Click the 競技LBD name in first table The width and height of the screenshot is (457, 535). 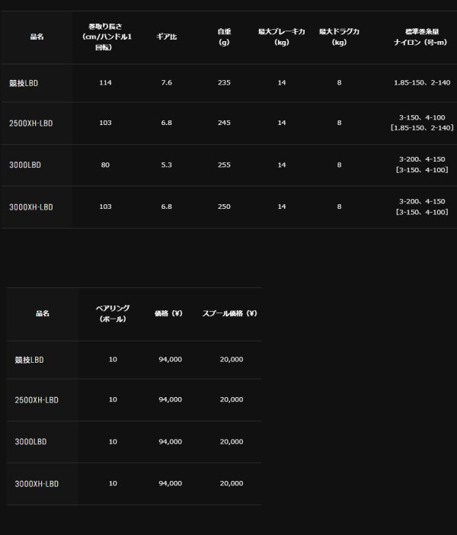click(24, 83)
